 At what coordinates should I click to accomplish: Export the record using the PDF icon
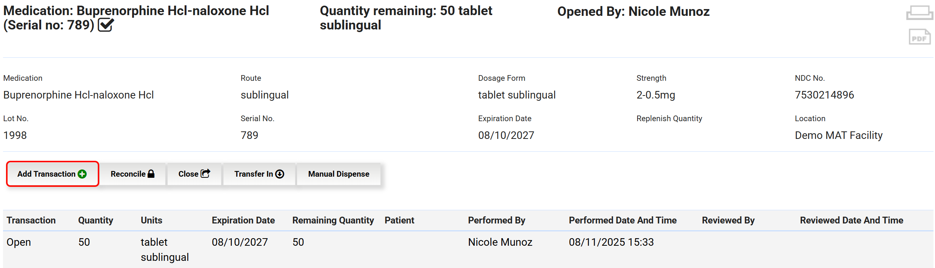(919, 37)
